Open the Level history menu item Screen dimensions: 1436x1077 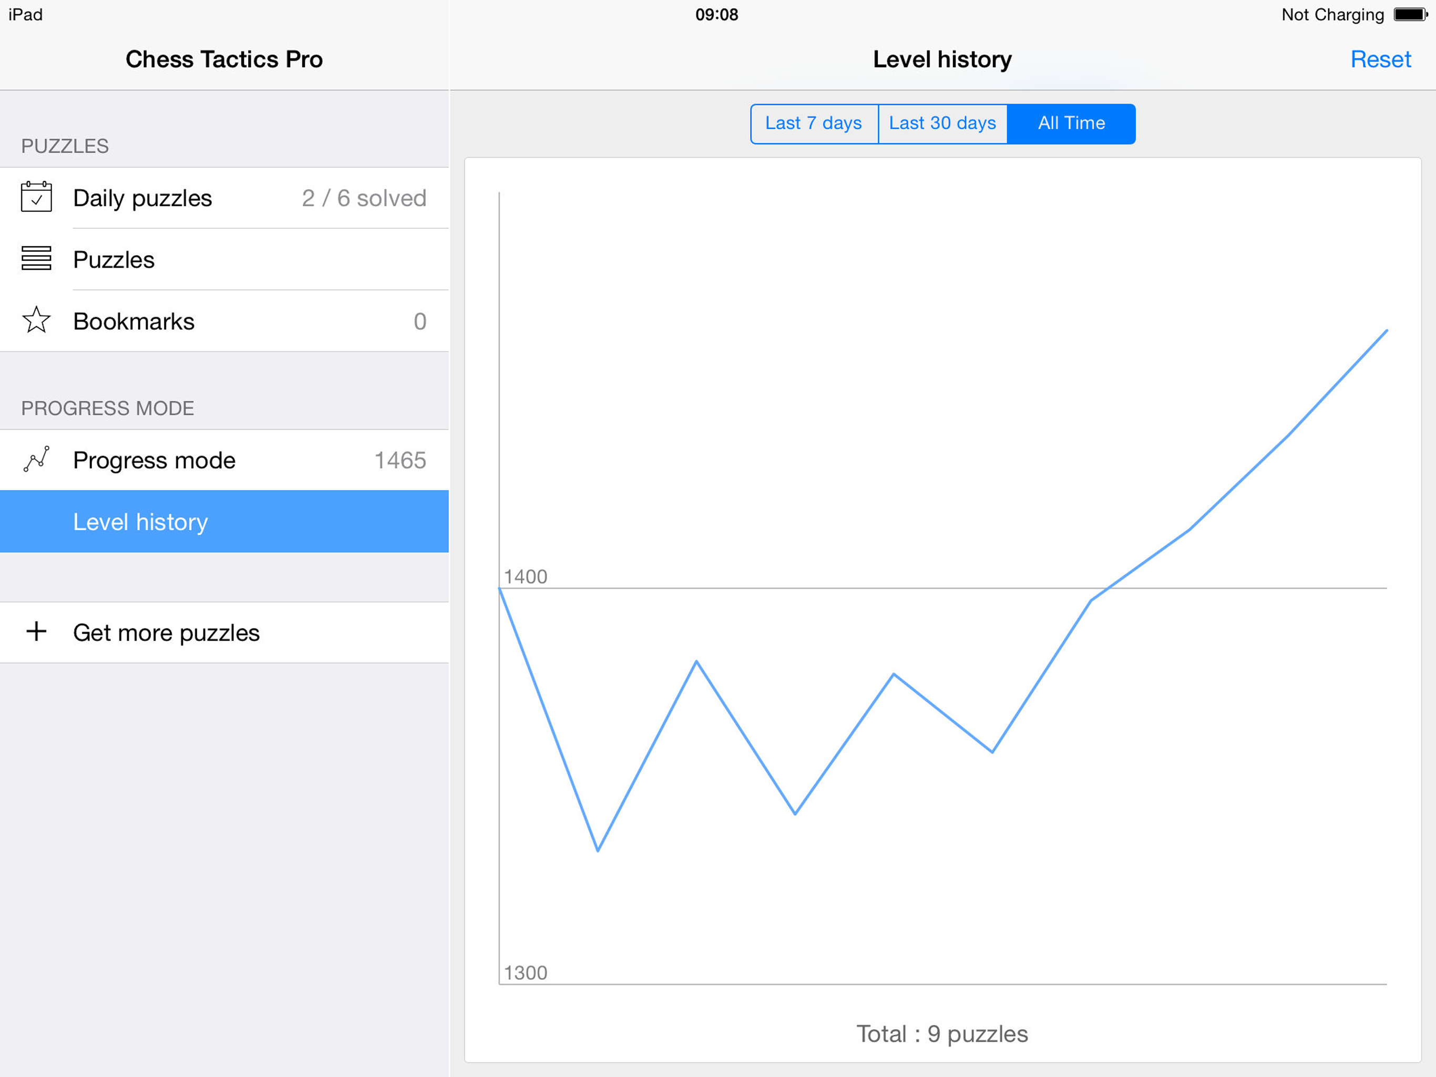pos(140,522)
